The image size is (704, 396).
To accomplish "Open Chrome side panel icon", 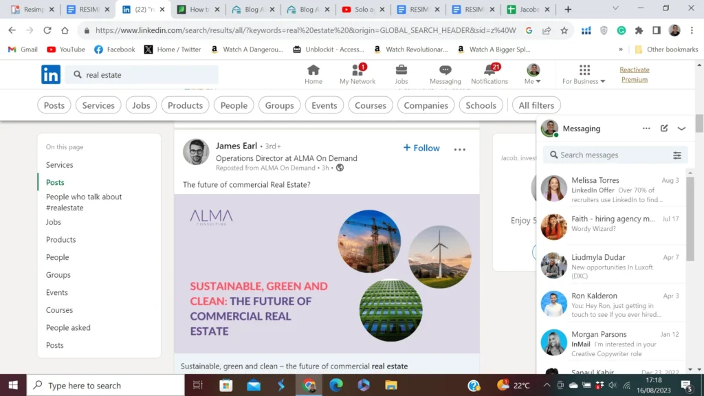I will tap(657, 30).
